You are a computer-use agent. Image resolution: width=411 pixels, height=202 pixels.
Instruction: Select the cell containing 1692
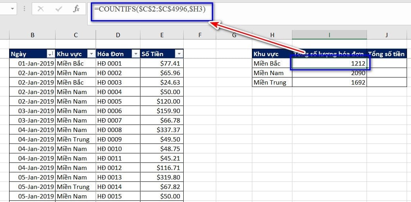coord(329,82)
